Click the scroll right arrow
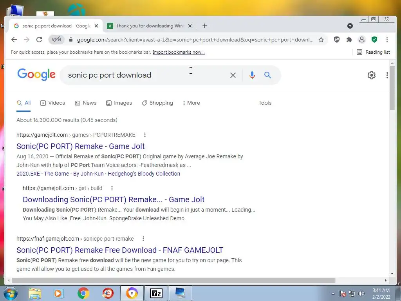The height and width of the screenshot is (301, 401). pos(386,281)
